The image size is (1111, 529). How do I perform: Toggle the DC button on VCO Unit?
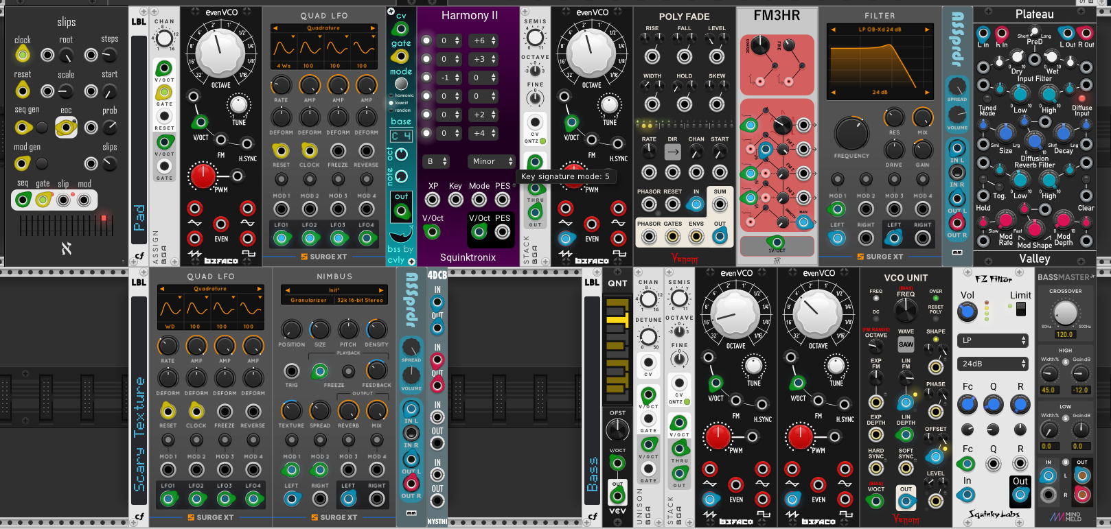[875, 320]
